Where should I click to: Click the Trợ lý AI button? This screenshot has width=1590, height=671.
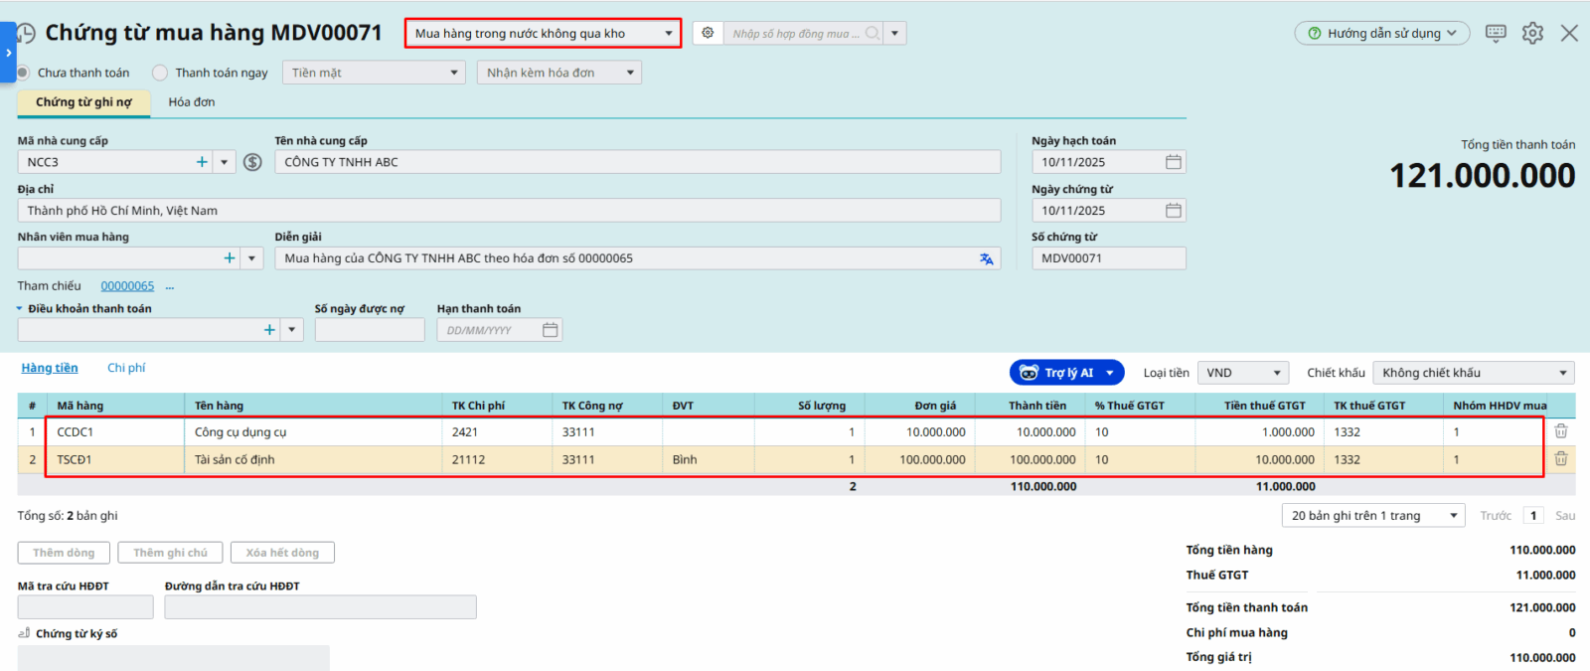click(x=1066, y=373)
